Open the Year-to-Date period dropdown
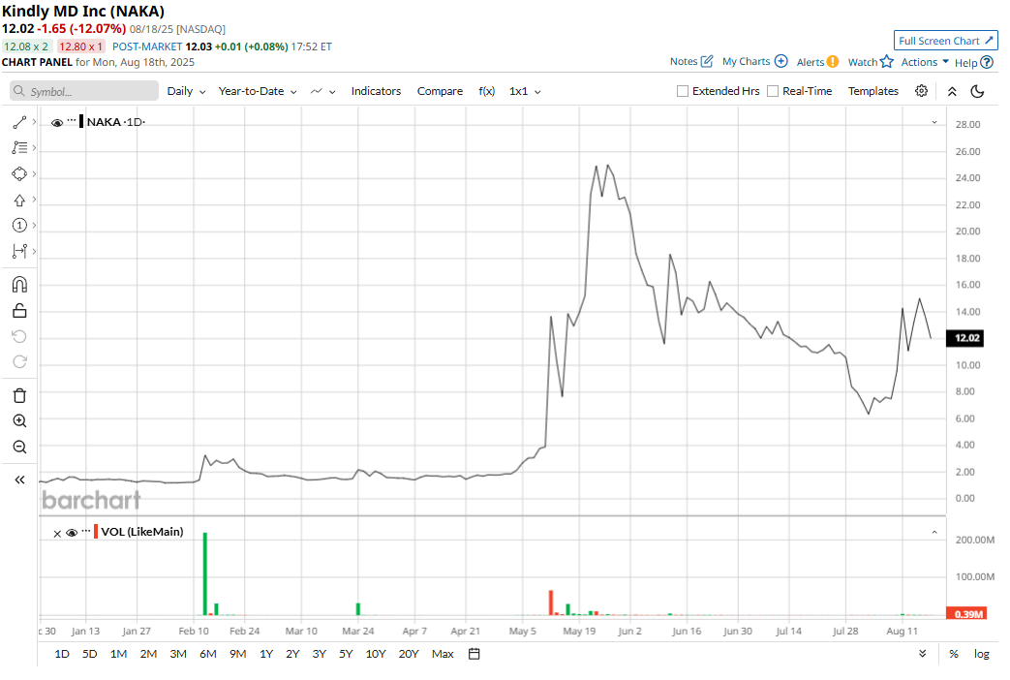Viewport: 1010px width, 680px height. [258, 91]
